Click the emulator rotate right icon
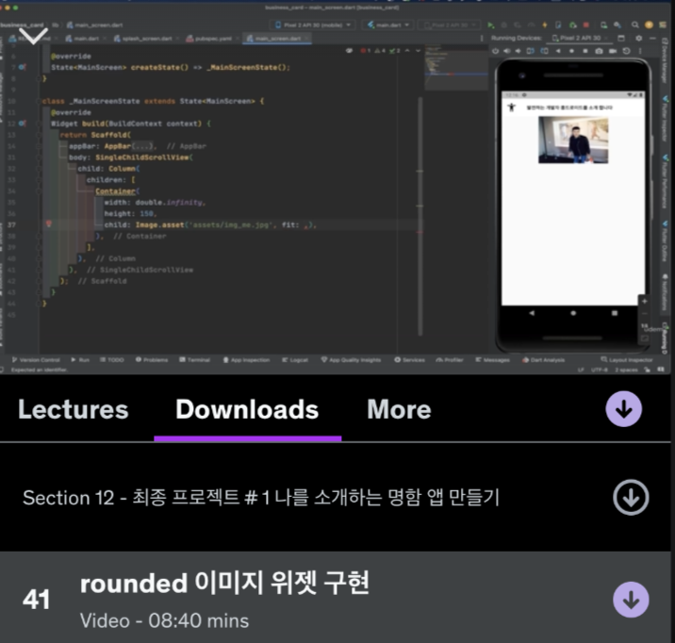 545,51
